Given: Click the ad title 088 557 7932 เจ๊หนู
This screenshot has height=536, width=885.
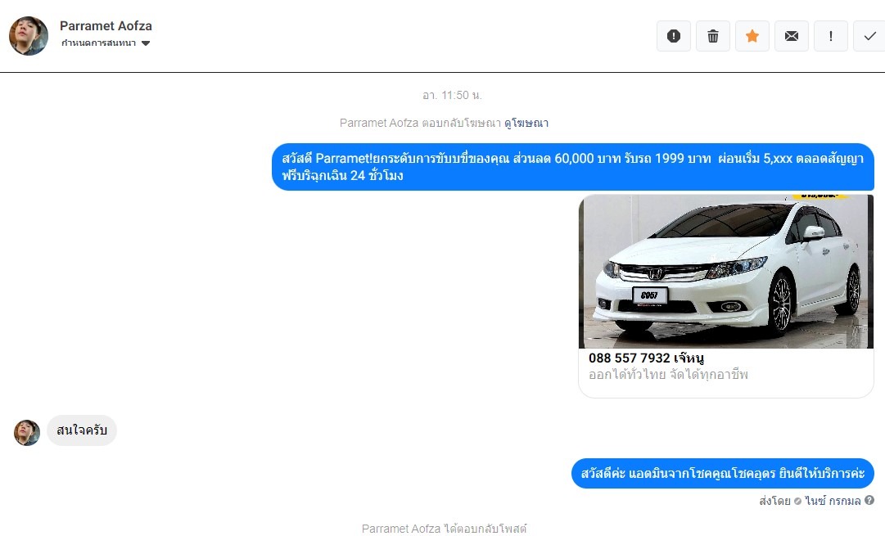Looking at the screenshot, I should [646, 358].
